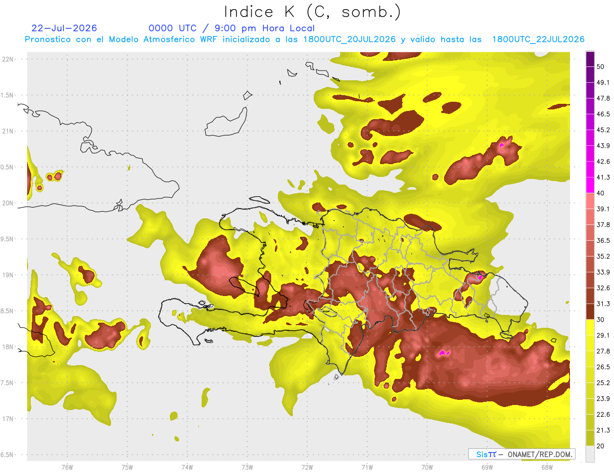
Task: Click the '70W' longitude axis label
Action: (427, 467)
